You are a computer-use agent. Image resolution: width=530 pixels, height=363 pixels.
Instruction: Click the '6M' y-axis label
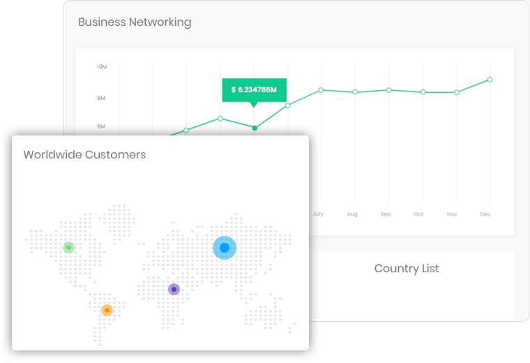(x=101, y=126)
